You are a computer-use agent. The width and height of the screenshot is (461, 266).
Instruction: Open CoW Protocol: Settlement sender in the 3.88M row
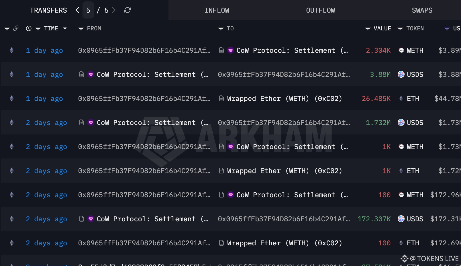click(x=152, y=75)
